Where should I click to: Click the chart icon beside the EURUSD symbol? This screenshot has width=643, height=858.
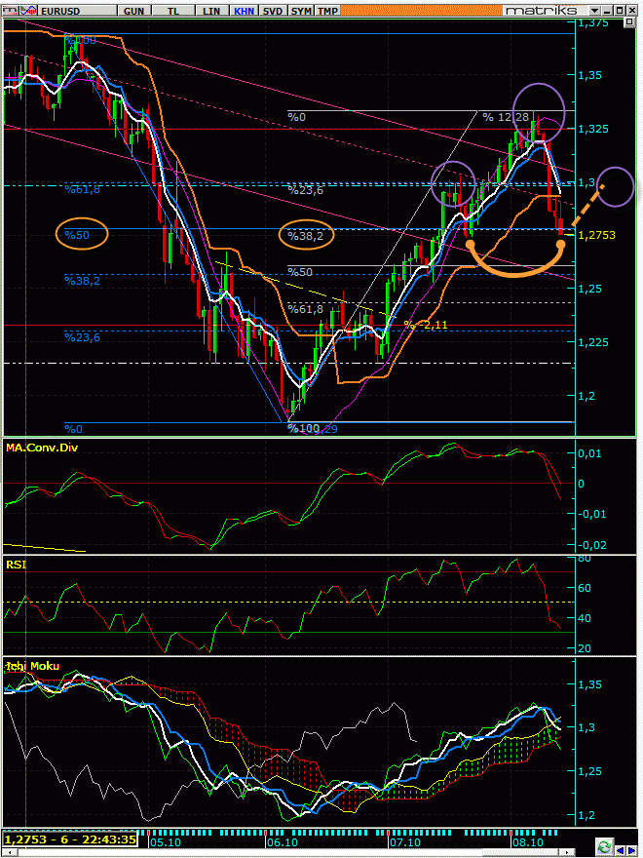(x=27, y=9)
